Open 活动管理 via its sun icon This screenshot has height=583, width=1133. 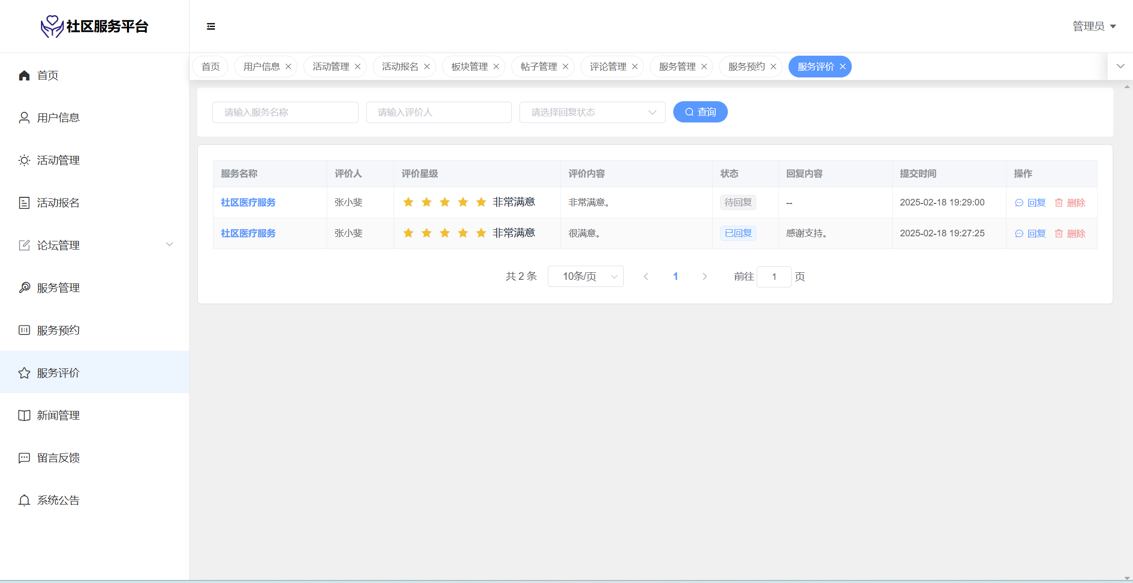[24, 160]
